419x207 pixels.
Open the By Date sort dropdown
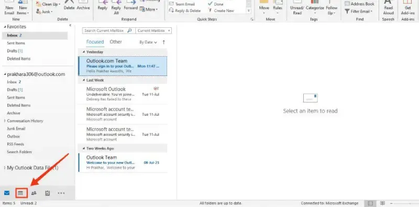(148, 42)
